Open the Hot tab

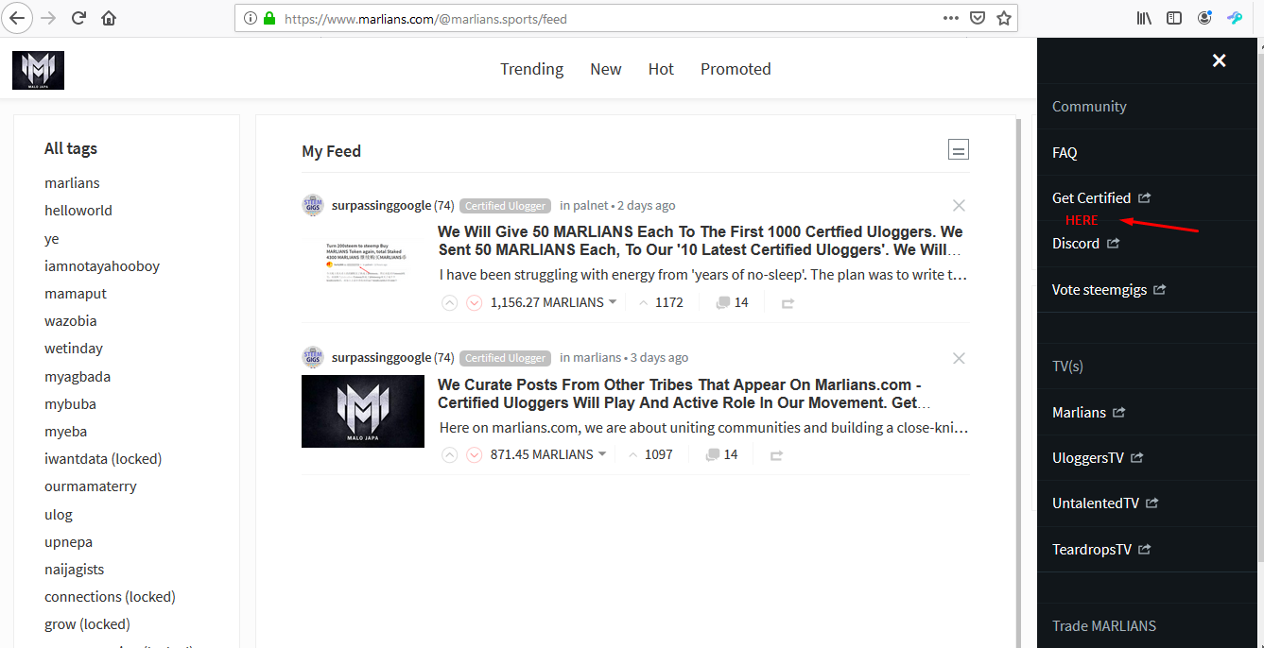tap(661, 69)
